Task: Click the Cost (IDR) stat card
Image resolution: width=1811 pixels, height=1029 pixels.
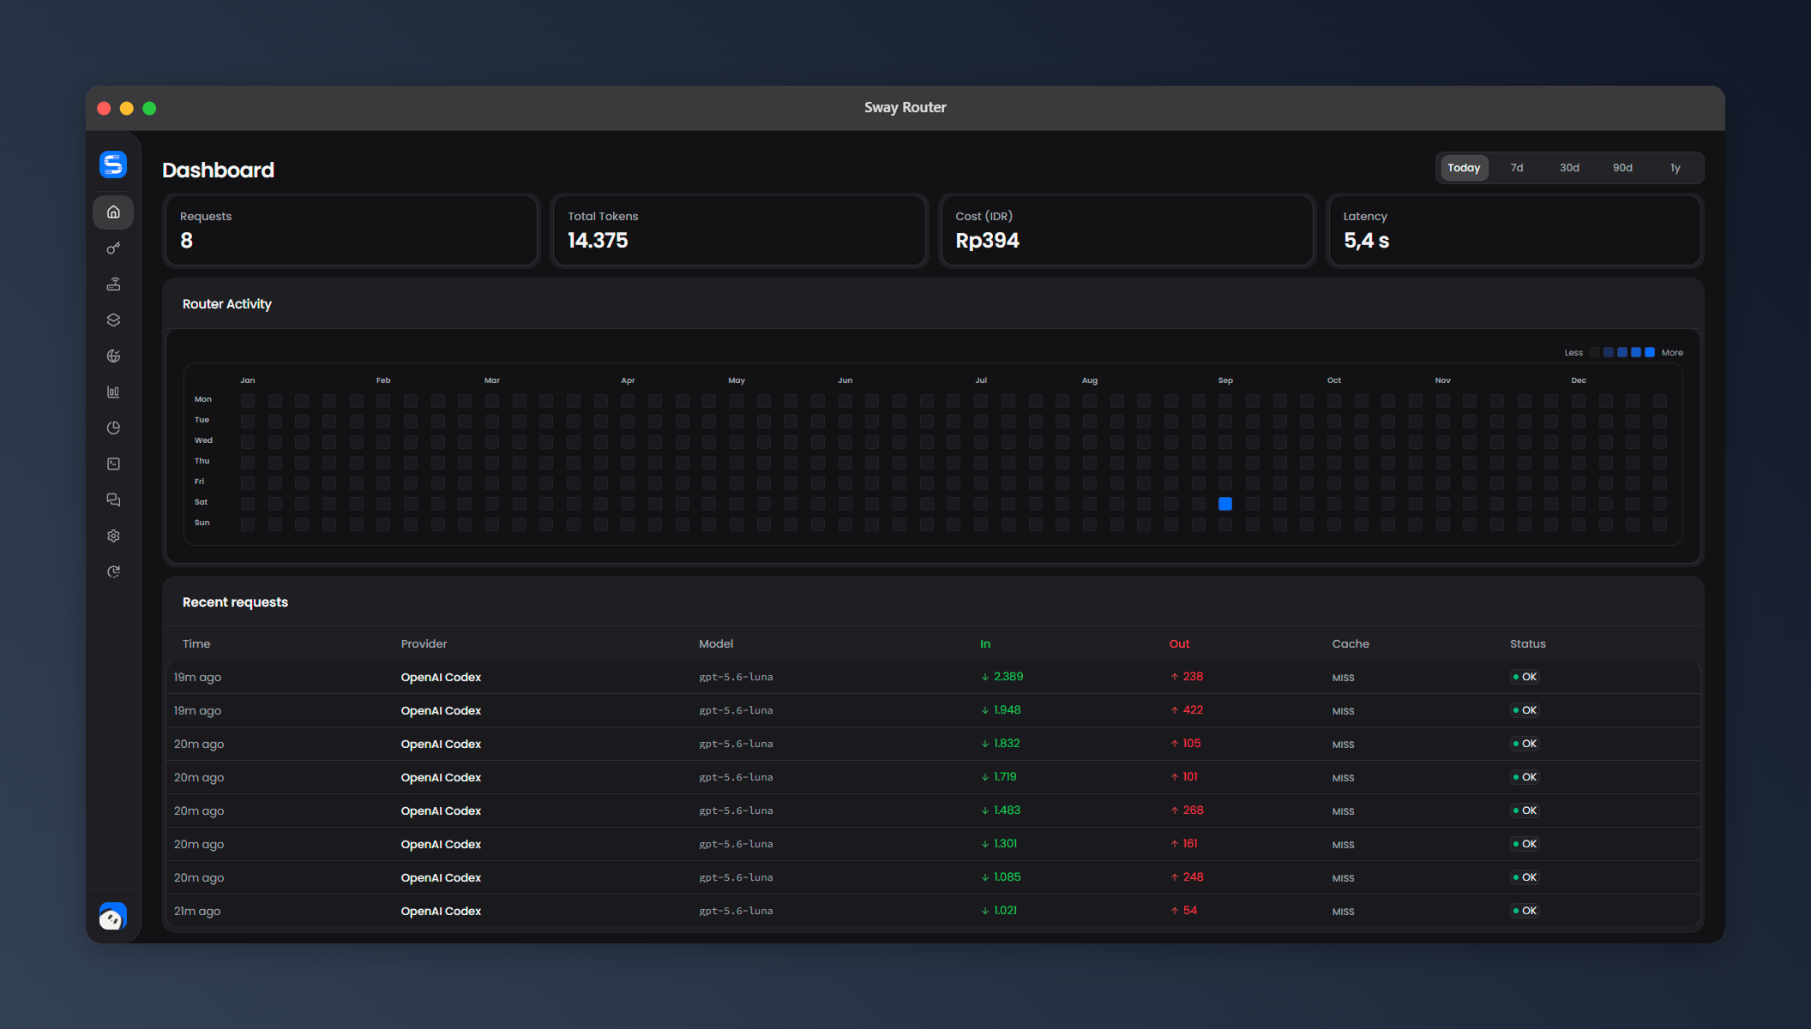Action: click(x=1127, y=230)
